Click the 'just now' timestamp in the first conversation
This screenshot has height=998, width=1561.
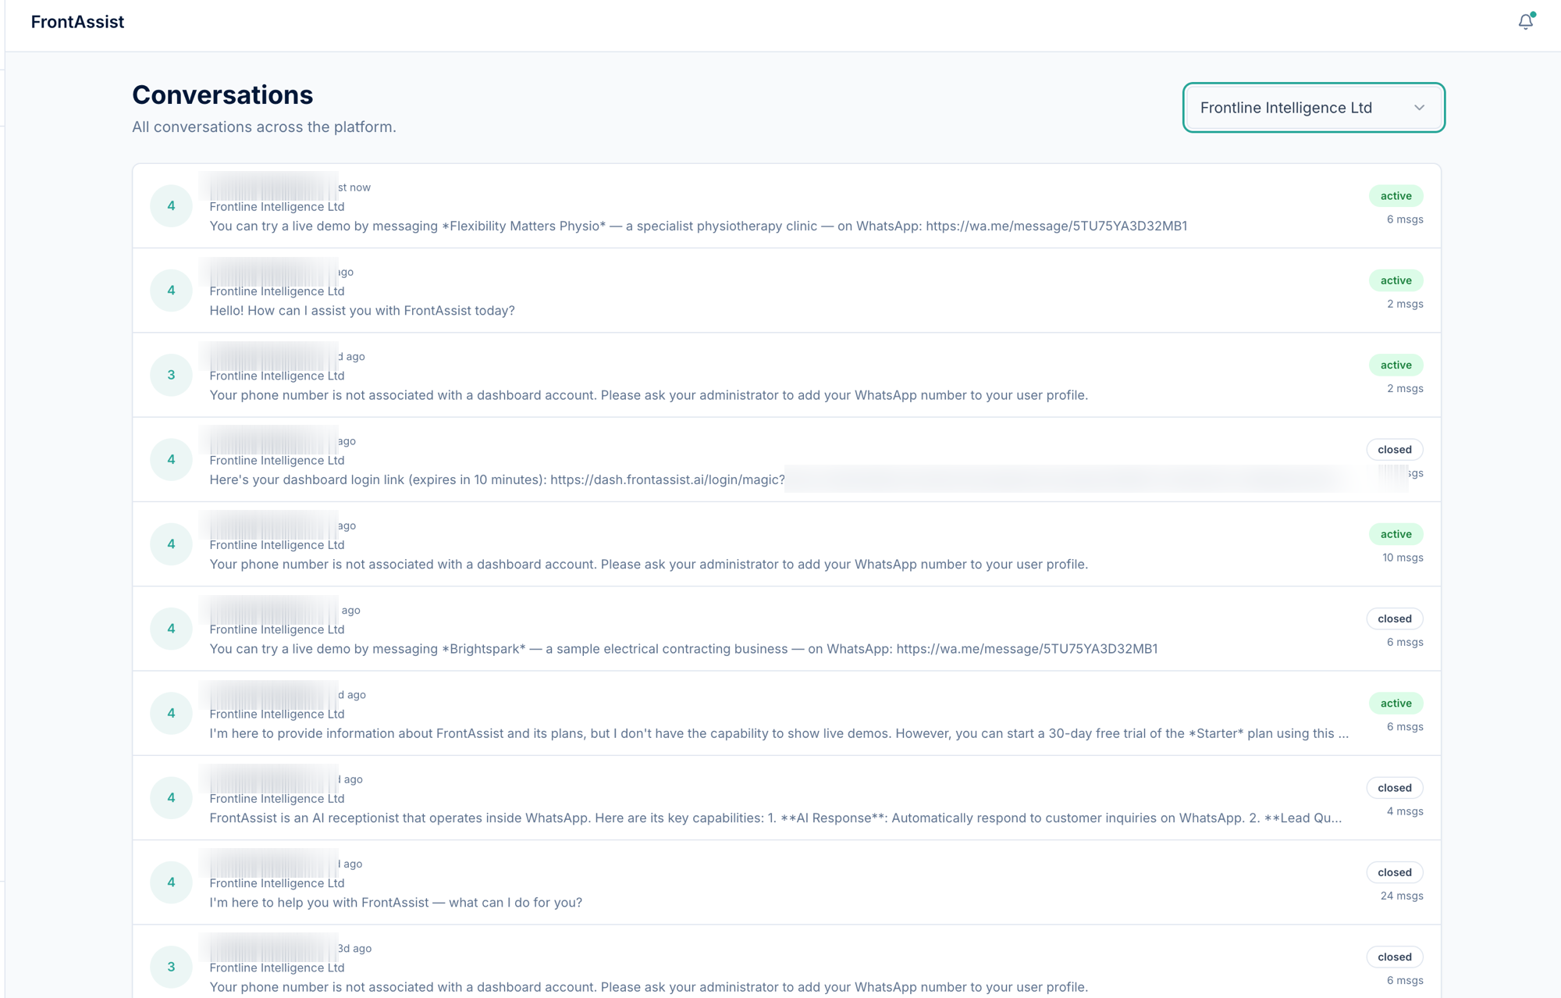coord(354,187)
